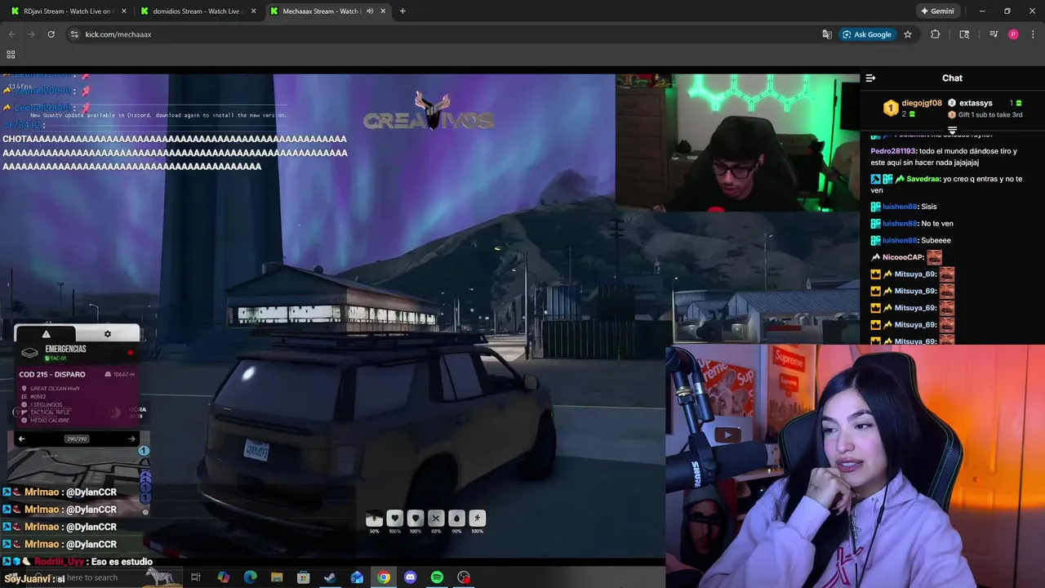Click the emote in NicoooCAP's message
Image resolution: width=1045 pixels, height=588 pixels.
(934, 257)
